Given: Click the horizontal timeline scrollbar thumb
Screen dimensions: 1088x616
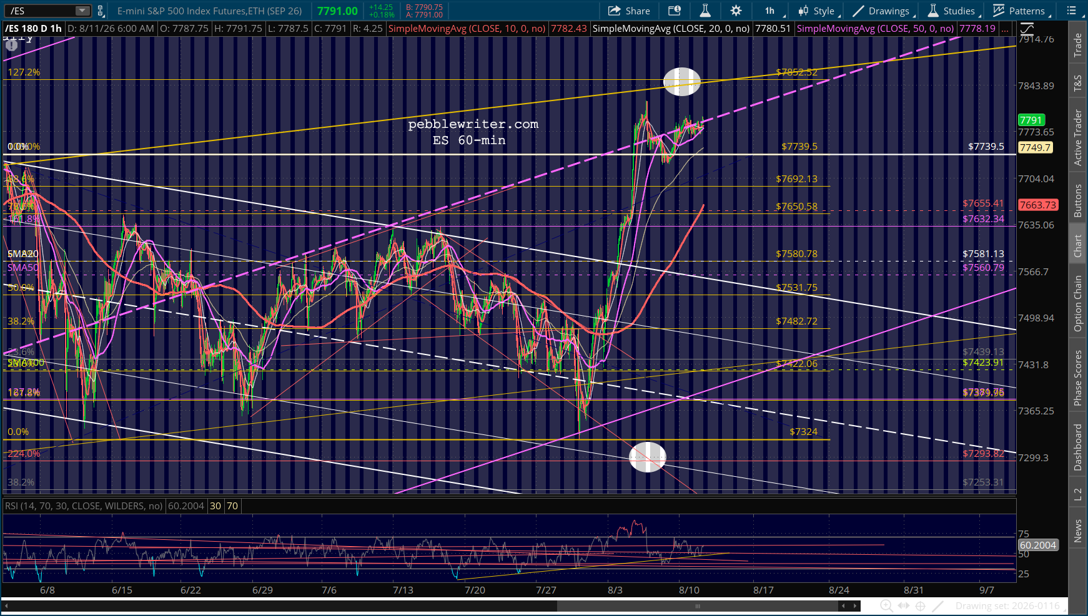Looking at the screenshot, I should (x=698, y=606).
